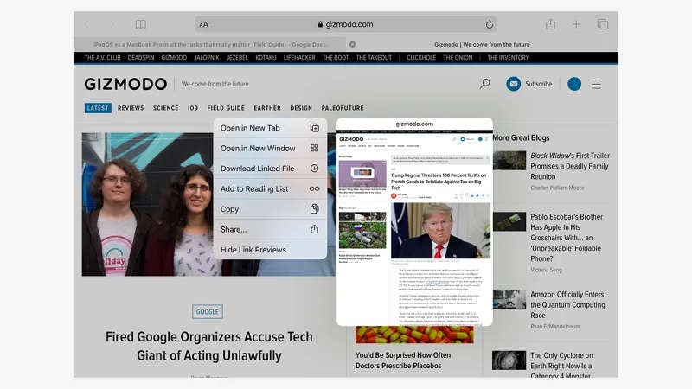Open Gizmodo search magnifier icon
The image size is (692, 389).
484,83
